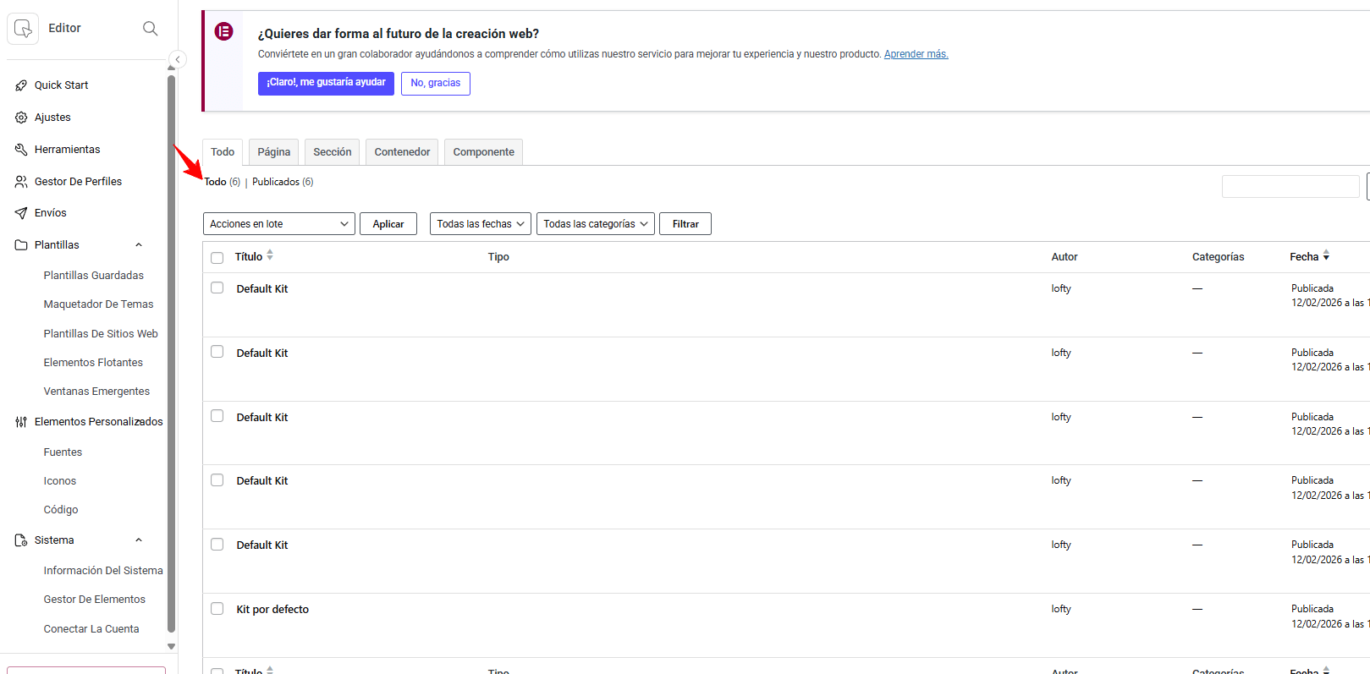Check the select-all checkbox beside Título
1370x674 pixels.
pos(217,258)
